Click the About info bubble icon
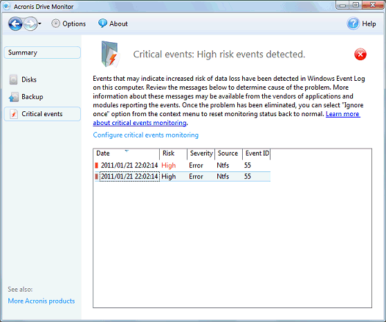Image resolution: width=386 pixels, height=322 pixels. pyautogui.click(x=102, y=23)
